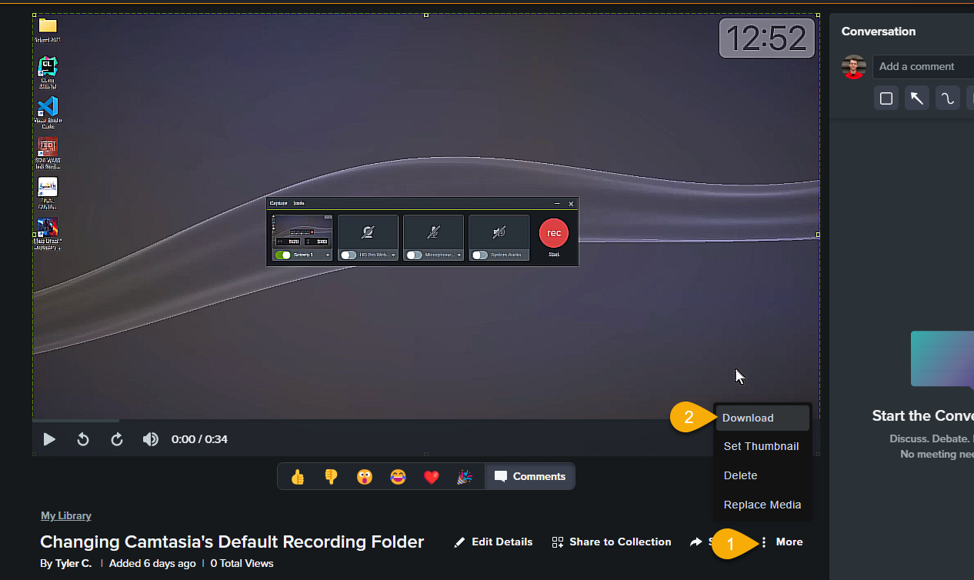React with the red heart emoji
Image resolution: width=974 pixels, height=580 pixels.
[x=432, y=477]
